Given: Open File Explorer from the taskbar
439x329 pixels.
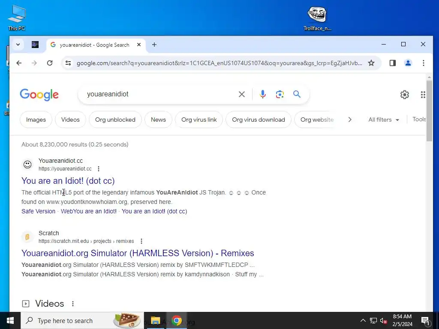Looking at the screenshot, I should coord(155,320).
